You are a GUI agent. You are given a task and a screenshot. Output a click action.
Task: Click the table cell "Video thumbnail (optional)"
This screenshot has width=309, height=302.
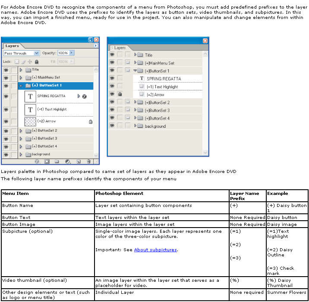(48, 283)
